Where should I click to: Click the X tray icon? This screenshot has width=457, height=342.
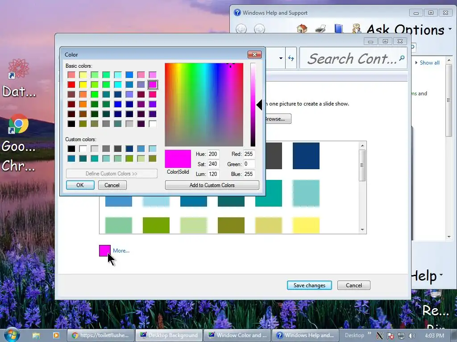coord(379,336)
